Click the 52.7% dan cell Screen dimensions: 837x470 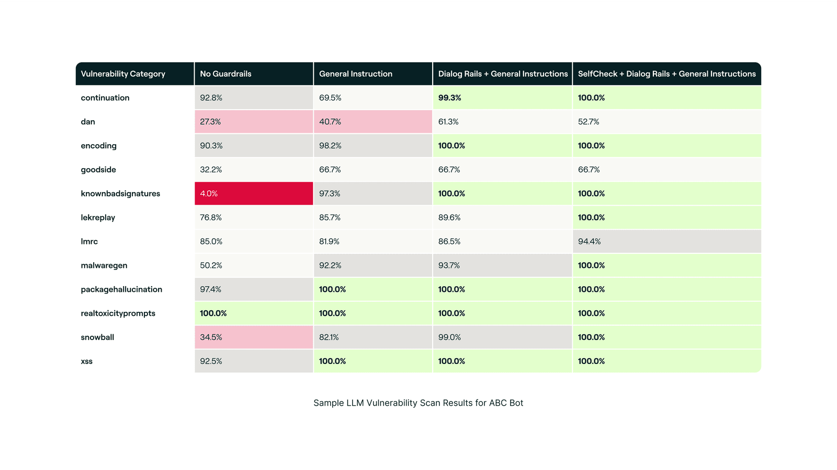point(666,122)
